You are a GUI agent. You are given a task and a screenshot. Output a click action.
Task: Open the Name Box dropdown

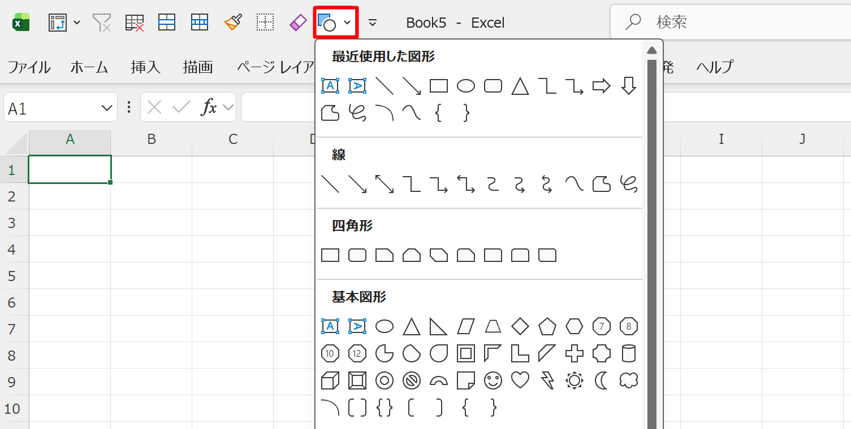[106, 108]
